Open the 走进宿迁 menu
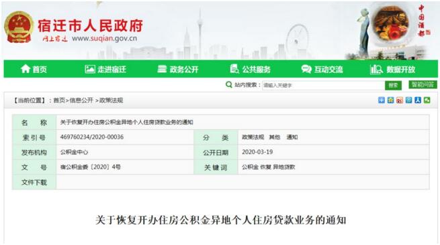Viewport: 440px width, 245px height. pos(105,69)
